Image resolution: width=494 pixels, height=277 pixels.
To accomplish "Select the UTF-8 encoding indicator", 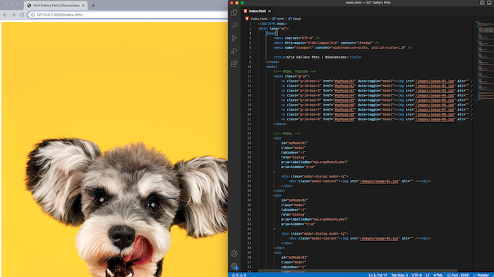I will (x=416, y=275).
